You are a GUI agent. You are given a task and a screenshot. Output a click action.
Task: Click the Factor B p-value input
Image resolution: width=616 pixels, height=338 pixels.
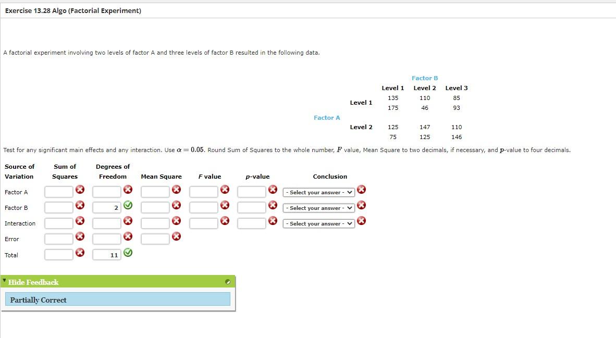252,207
